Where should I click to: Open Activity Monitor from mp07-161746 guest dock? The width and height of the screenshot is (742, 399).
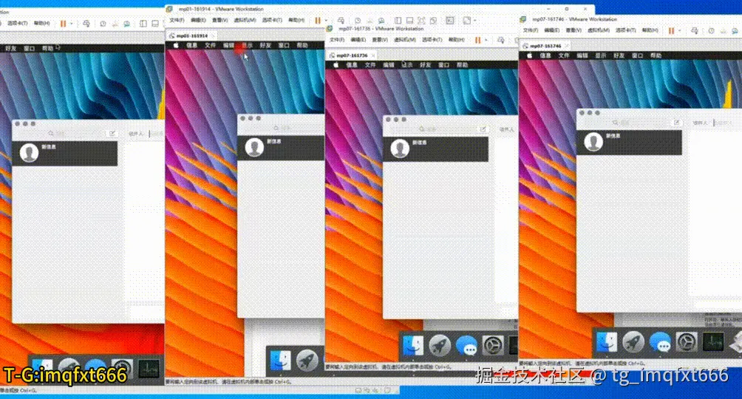[712, 341]
